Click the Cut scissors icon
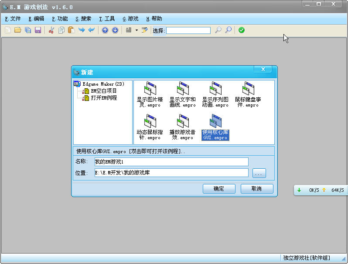The image size is (348, 264). 51,30
